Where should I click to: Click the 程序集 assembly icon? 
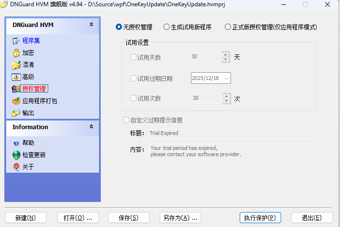(16, 40)
